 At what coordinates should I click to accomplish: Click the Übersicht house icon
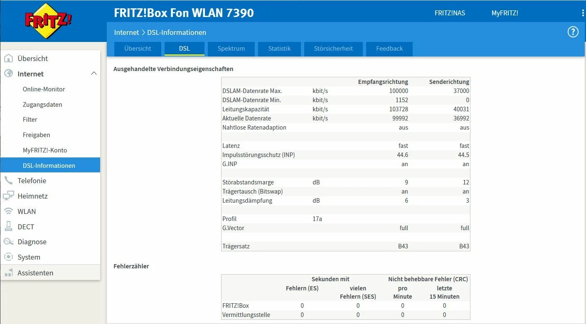[8, 59]
